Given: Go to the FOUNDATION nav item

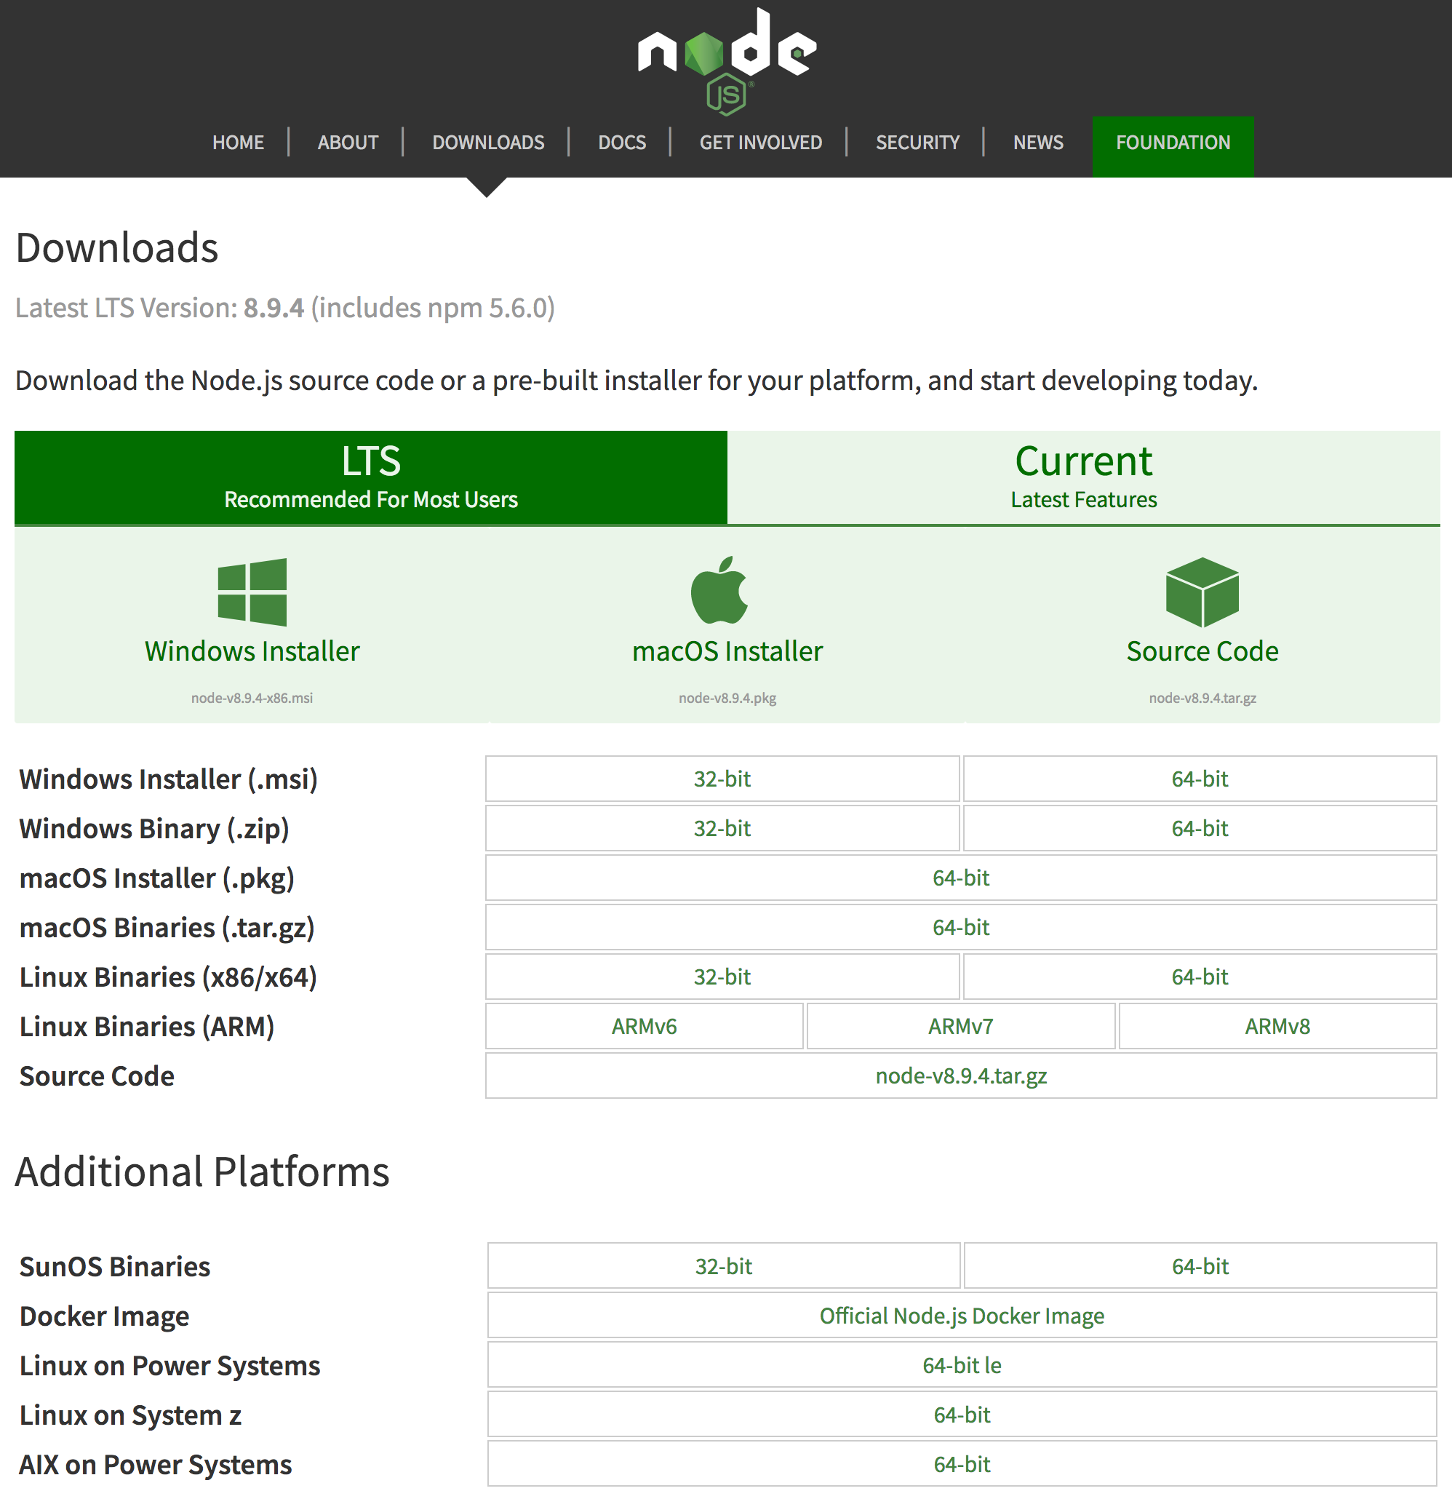Looking at the screenshot, I should point(1172,142).
